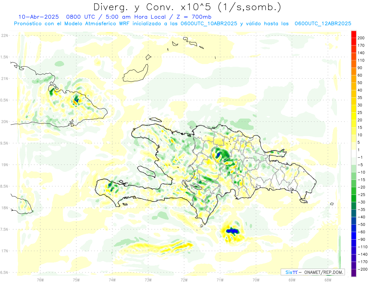Select the date text '10-Abr-2025'
This screenshot has width=368, height=284.
click(38, 17)
